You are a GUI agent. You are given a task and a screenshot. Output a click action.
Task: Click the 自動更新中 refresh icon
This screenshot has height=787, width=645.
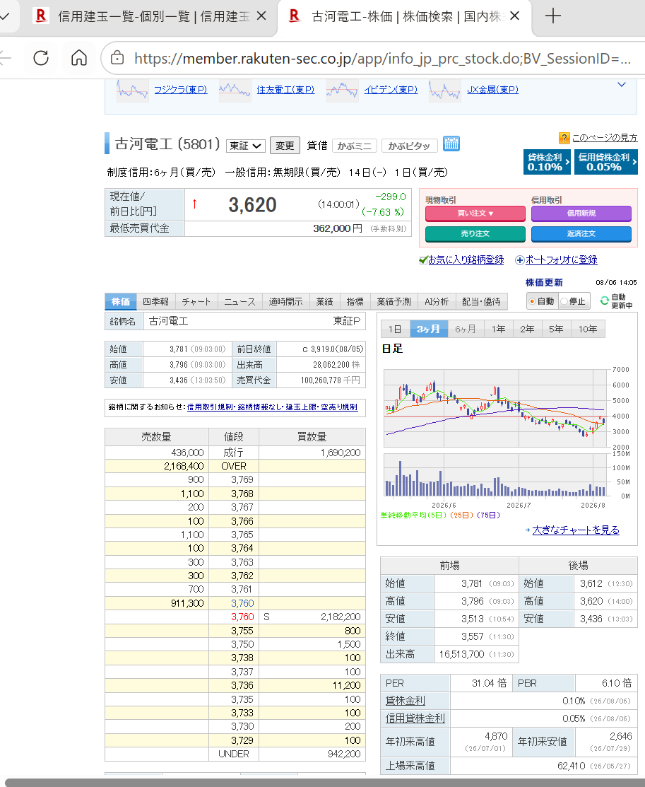coord(604,301)
